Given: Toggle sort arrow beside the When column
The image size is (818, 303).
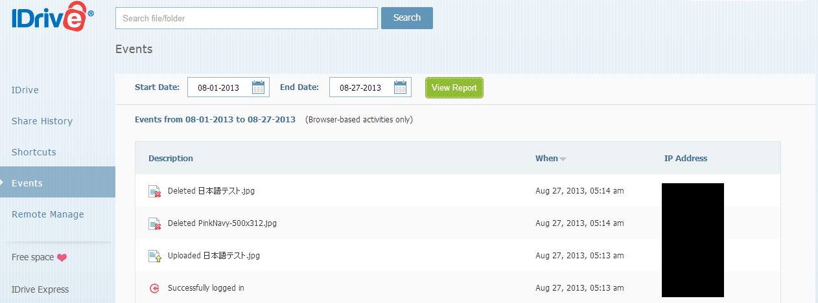Looking at the screenshot, I should [563, 159].
